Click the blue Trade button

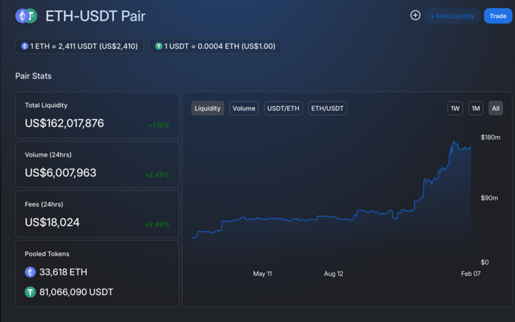(498, 15)
